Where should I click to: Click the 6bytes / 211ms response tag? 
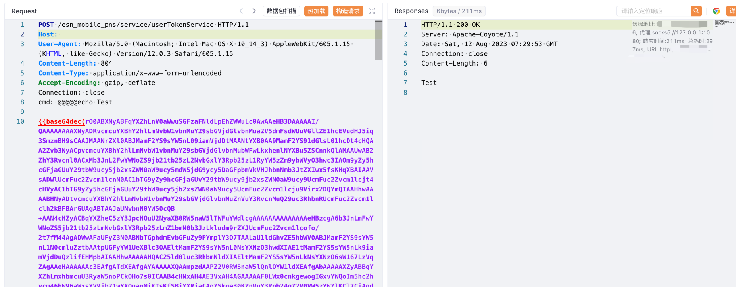[x=459, y=11]
